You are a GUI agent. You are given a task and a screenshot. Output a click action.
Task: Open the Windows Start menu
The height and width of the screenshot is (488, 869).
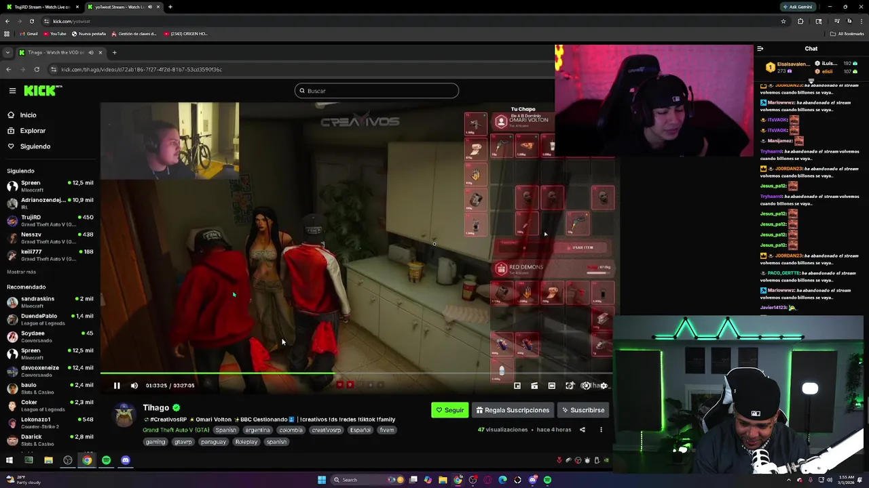(322, 480)
